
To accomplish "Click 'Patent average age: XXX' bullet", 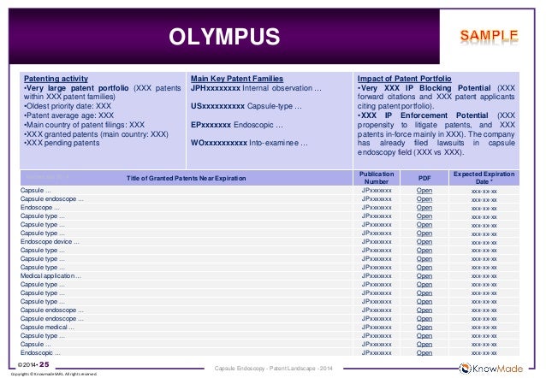I will pyautogui.click(x=68, y=115).
